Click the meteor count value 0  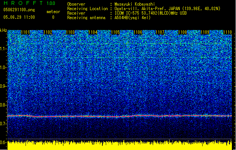point(53,17)
